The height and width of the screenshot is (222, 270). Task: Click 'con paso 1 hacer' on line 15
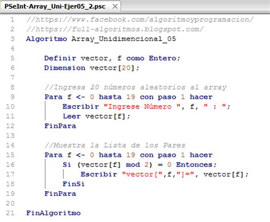coord(176,155)
